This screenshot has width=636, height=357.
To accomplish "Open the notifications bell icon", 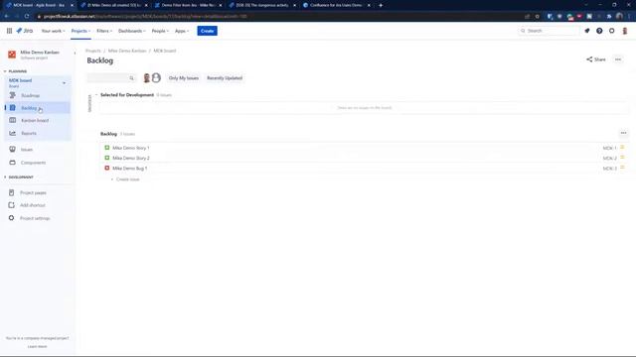I will coord(587,31).
